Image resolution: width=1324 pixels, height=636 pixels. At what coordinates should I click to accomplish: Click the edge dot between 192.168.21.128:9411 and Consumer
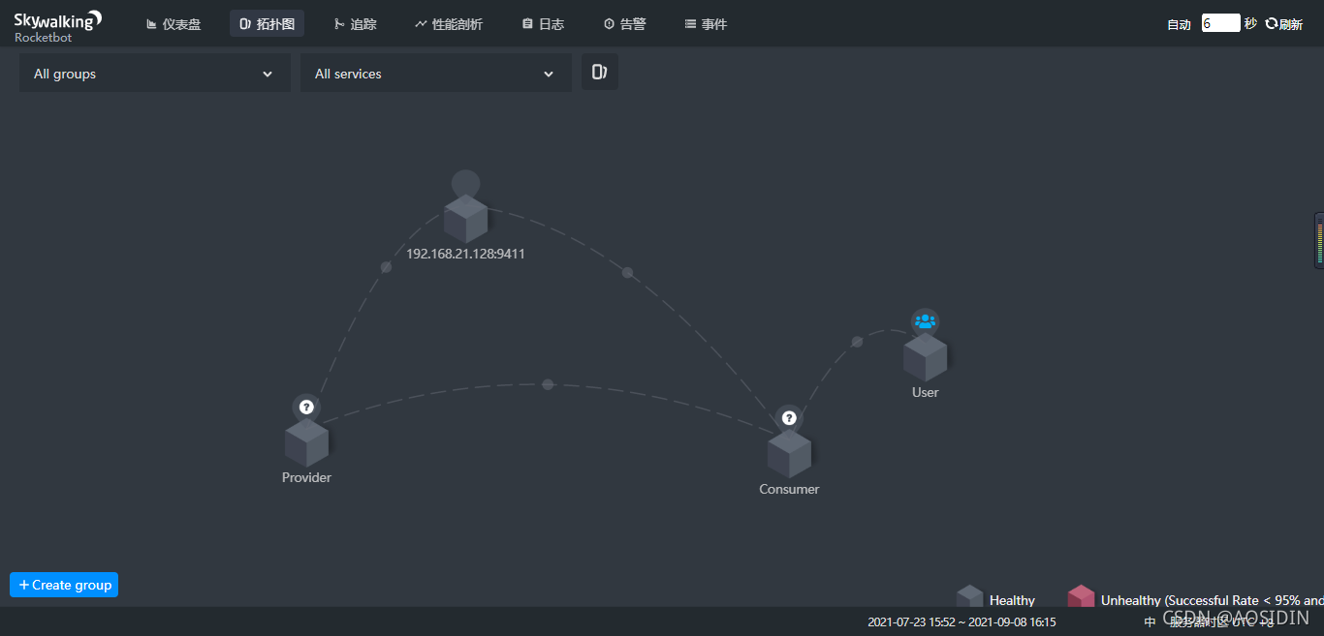pyautogui.click(x=627, y=273)
